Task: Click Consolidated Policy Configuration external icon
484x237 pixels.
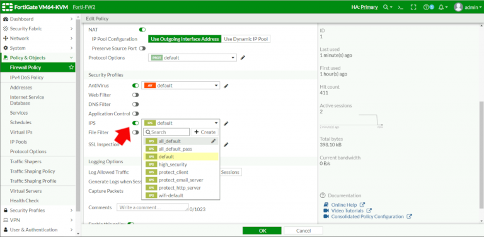Action: tap(409, 217)
